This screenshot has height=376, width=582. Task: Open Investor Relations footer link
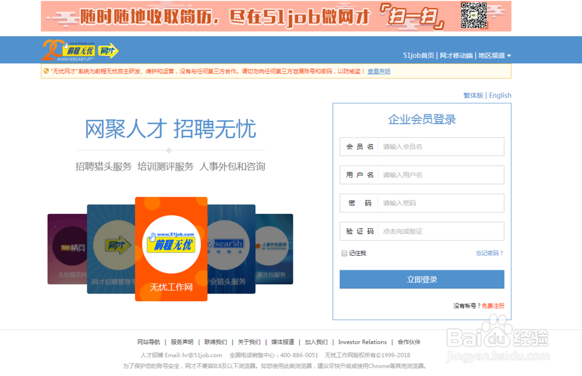pyautogui.click(x=362, y=342)
